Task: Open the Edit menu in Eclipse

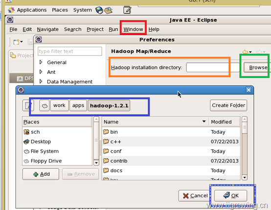Action: tap(27, 29)
